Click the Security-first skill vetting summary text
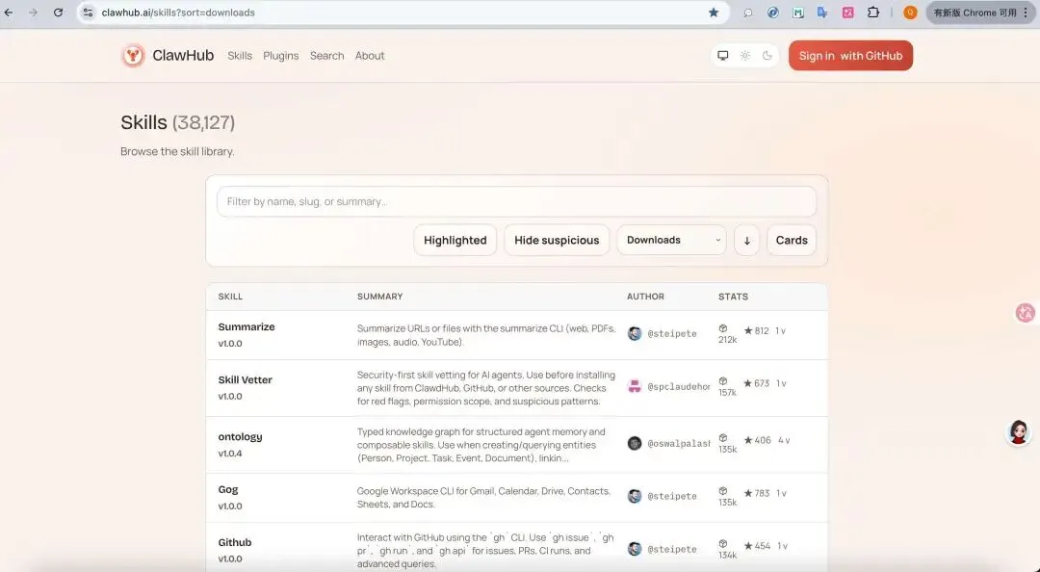Viewport: 1040px width, 572px height. (x=486, y=388)
